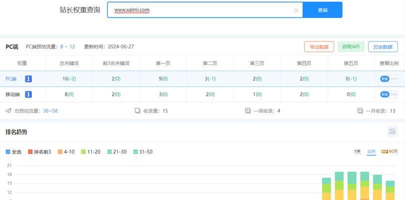Click the 查询 search button
This screenshot has height=200, width=405.
[323, 10]
